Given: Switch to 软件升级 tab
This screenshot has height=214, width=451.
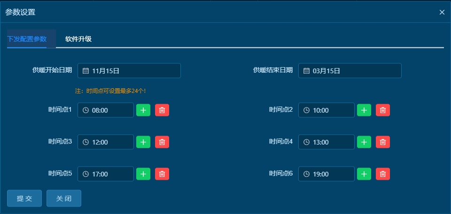Looking at the screenshot, I should tap(78, 39).
